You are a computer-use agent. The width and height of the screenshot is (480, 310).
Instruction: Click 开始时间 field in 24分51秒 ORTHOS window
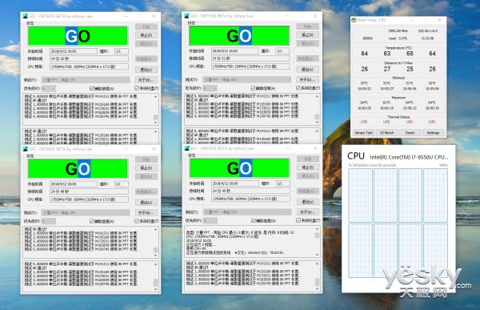(x=234, y=51)
